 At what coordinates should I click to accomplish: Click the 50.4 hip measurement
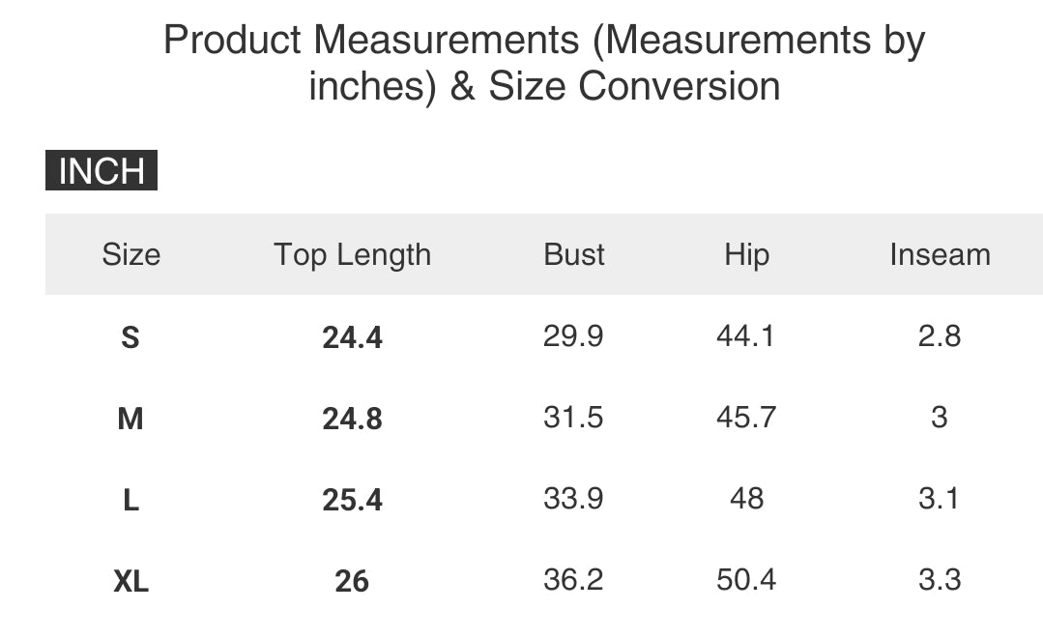pyautogui.click(x=745, y=580)
